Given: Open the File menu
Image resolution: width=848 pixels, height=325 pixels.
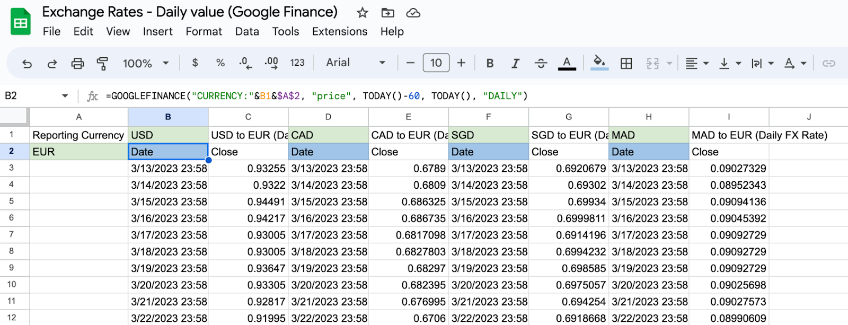Looking at the screenshot, I should coord(51,32).
